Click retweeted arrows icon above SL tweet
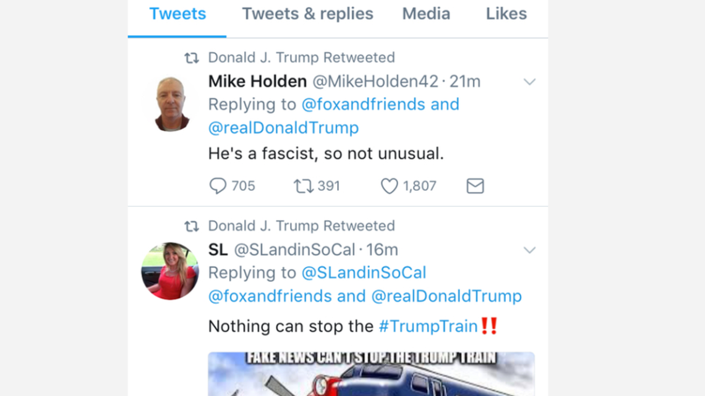The image size is (705, 396). pos(192,226)
